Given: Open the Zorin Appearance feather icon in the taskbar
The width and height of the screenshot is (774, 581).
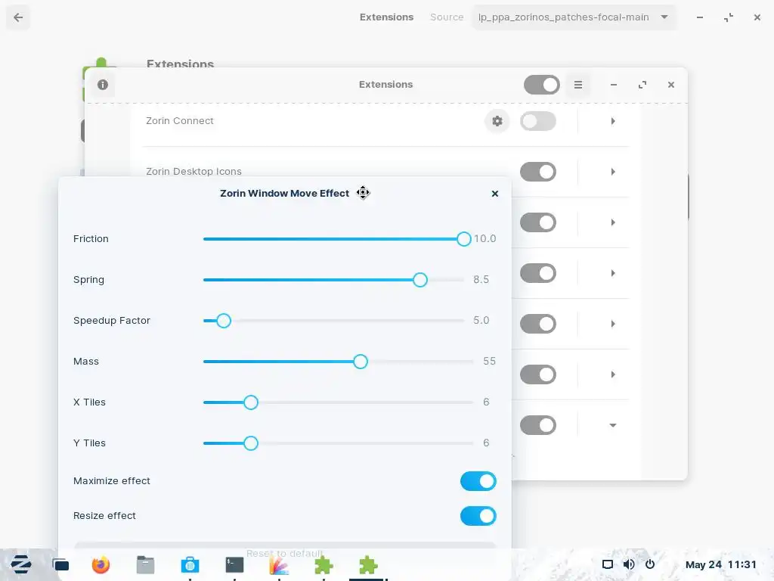Looking at the screenshot, I should 279,564.
